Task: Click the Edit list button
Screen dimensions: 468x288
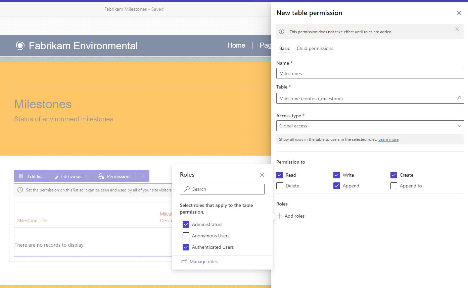Action: click(31, 176)
